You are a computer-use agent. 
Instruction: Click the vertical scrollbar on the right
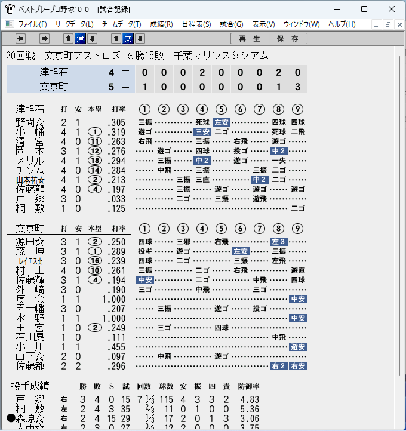click(399, 216)
